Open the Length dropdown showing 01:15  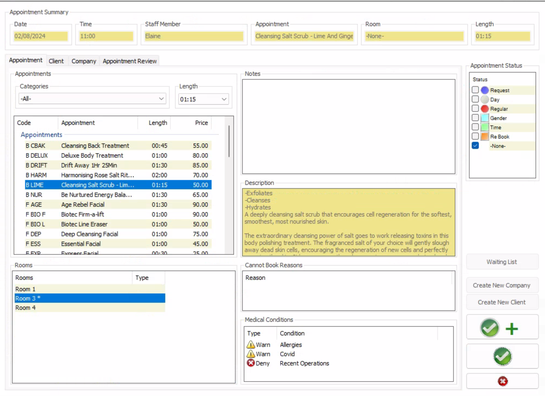(x=203, y=99)
